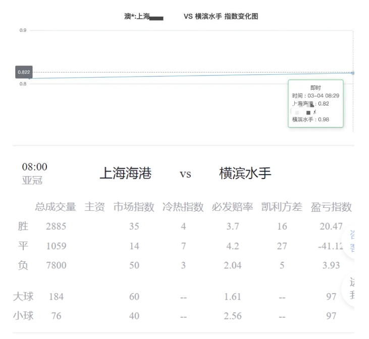The image size is (369, 339).
Task: Select the 必发赔率 column header
Action: [x=232, y=207]
